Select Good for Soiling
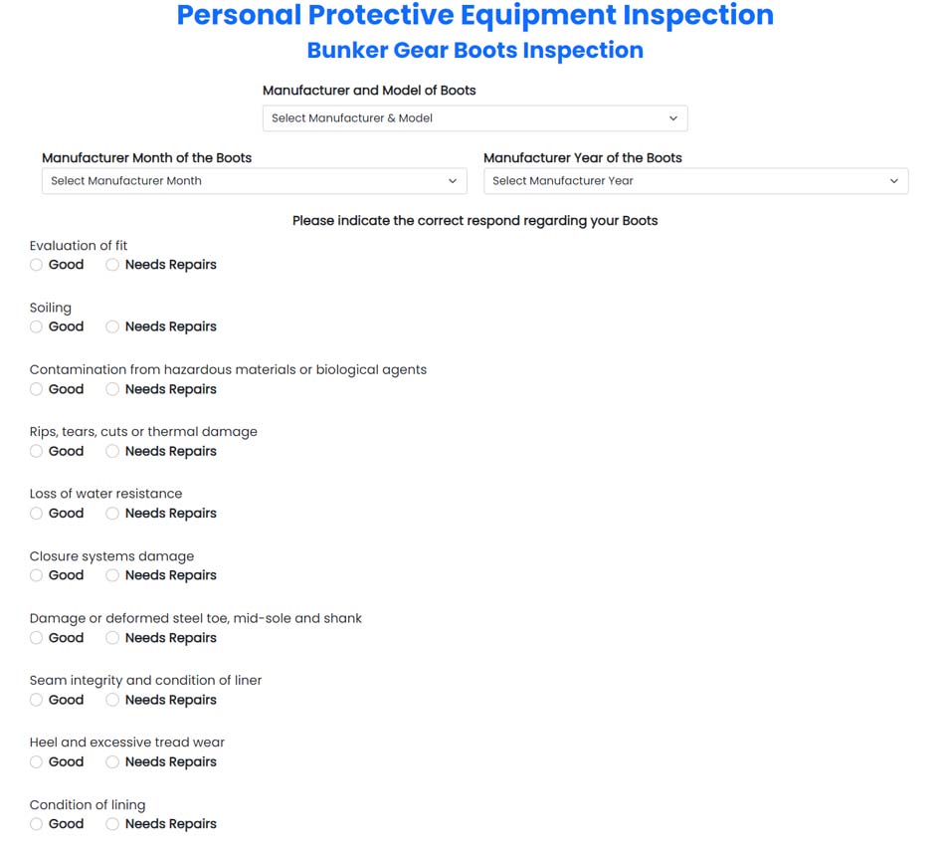This screenshot has height=856, width=945. [x=36, y=325]
